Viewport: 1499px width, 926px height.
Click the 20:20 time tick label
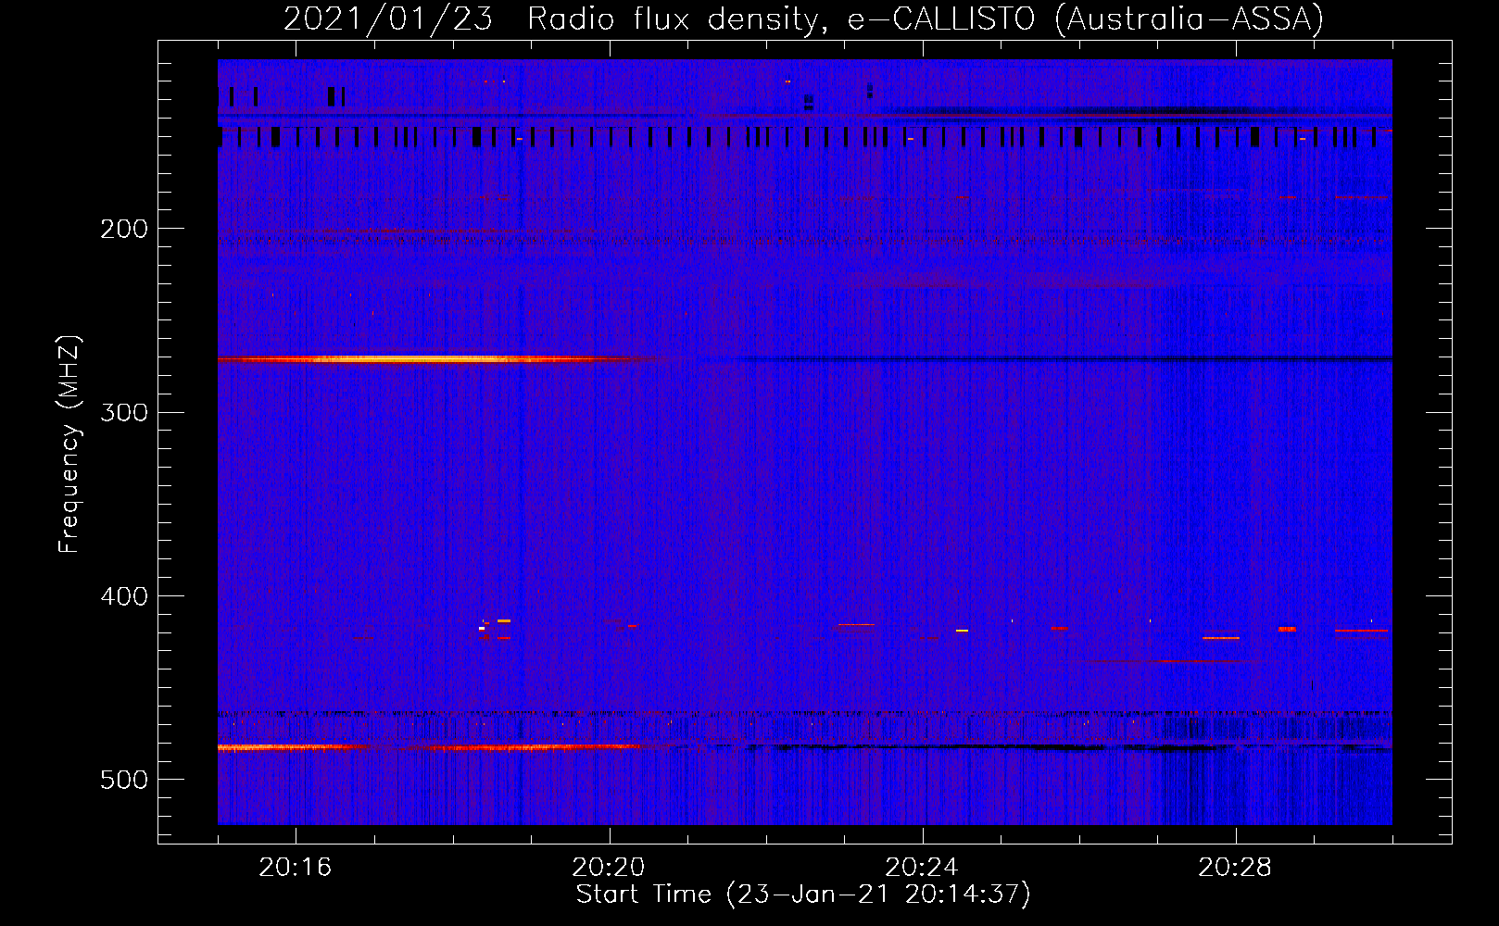click(609, 868)
